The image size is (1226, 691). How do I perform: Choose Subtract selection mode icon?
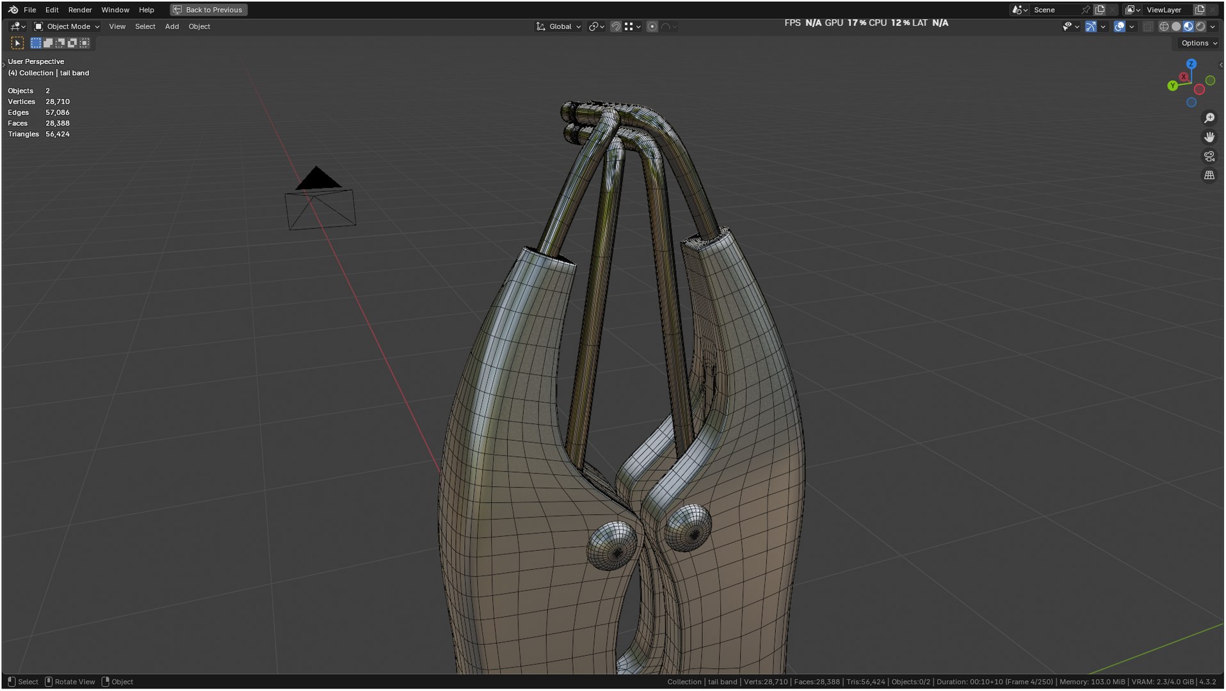click(60, 43)
